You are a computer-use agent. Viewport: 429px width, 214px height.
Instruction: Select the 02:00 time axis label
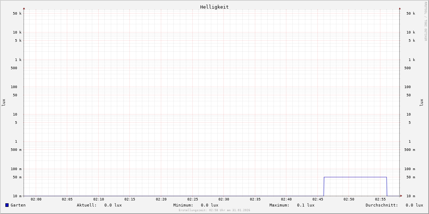pos(36,199)
